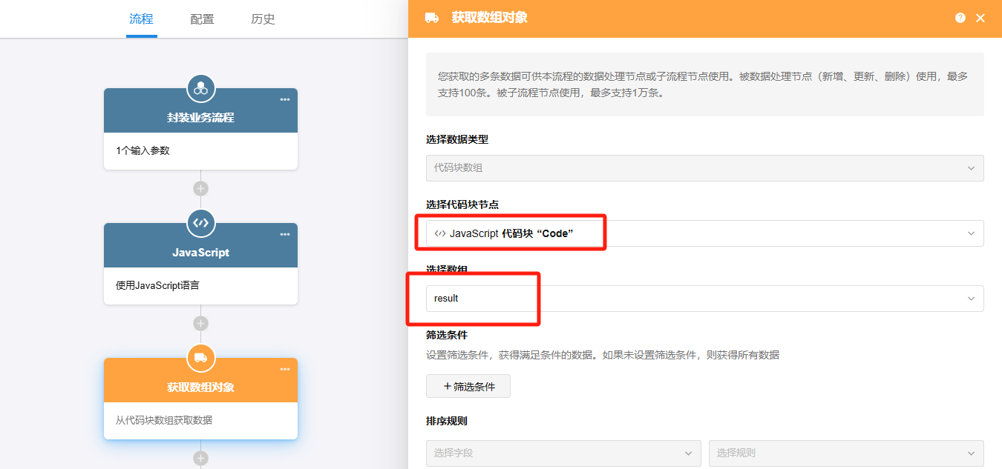1002x469 pixels.
Task: Open the 获取数组对象 node three-dot menu
Action: coord(285,370)
